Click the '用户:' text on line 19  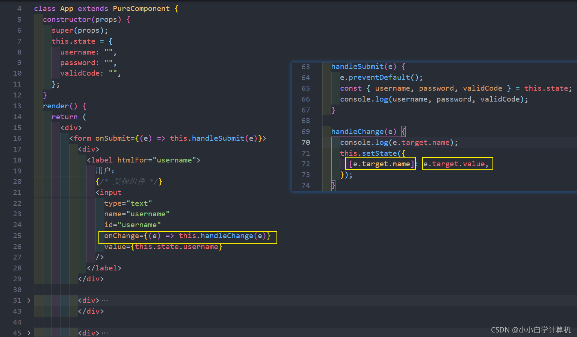coord(105,171)
